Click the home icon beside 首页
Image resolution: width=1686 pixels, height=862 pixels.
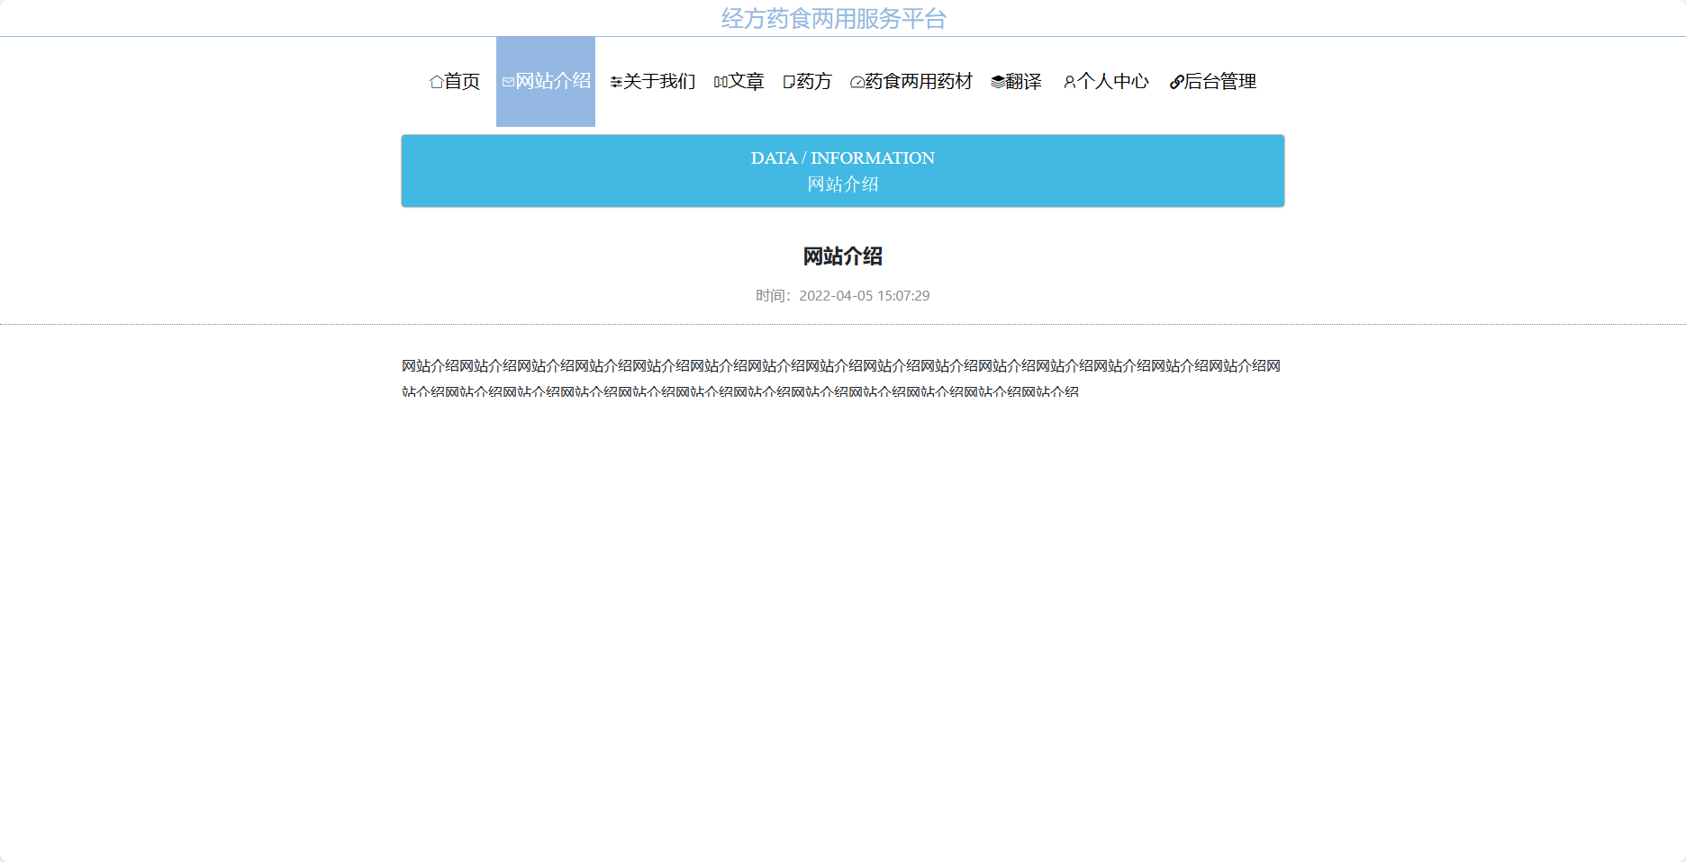tap(437, 82)
